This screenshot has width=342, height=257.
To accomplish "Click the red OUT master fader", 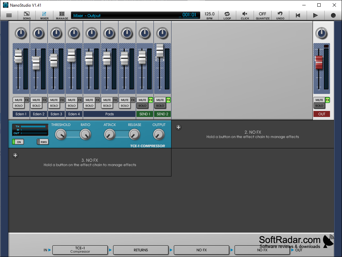I will 319,62.
